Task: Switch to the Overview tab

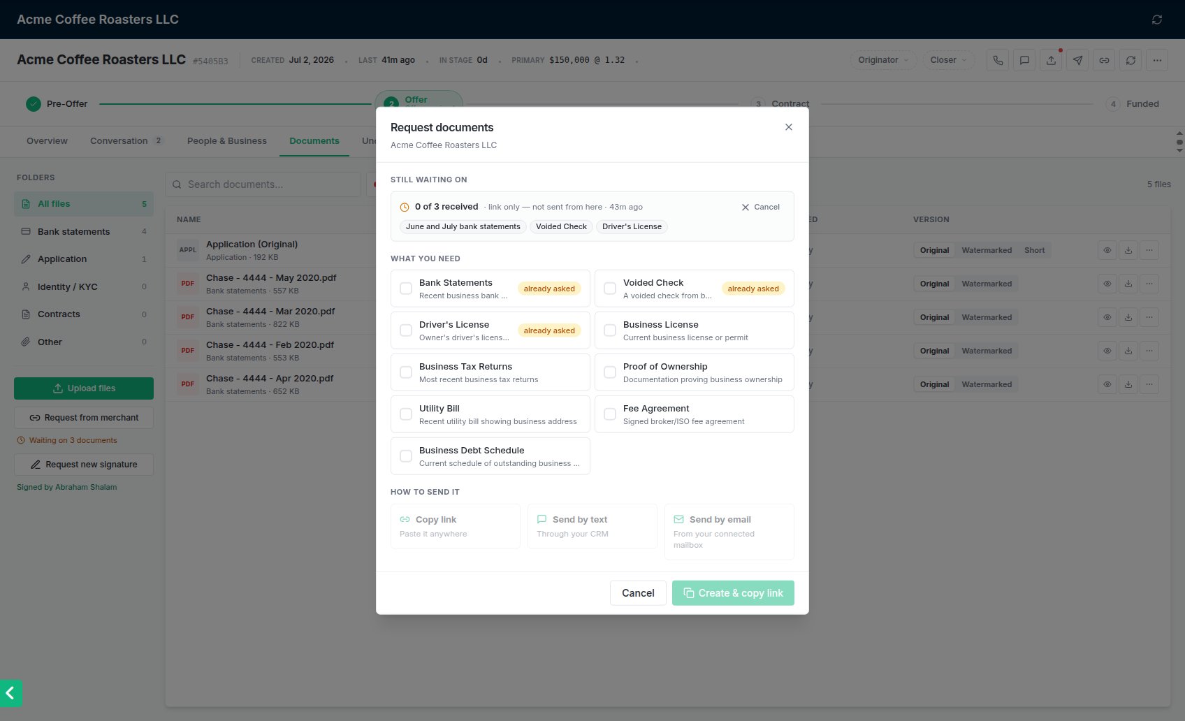Action: tap(47, 141)
